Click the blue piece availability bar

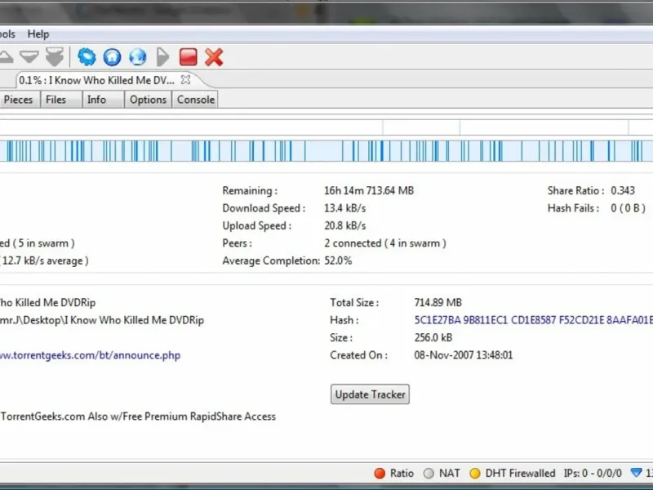point(326,151)
